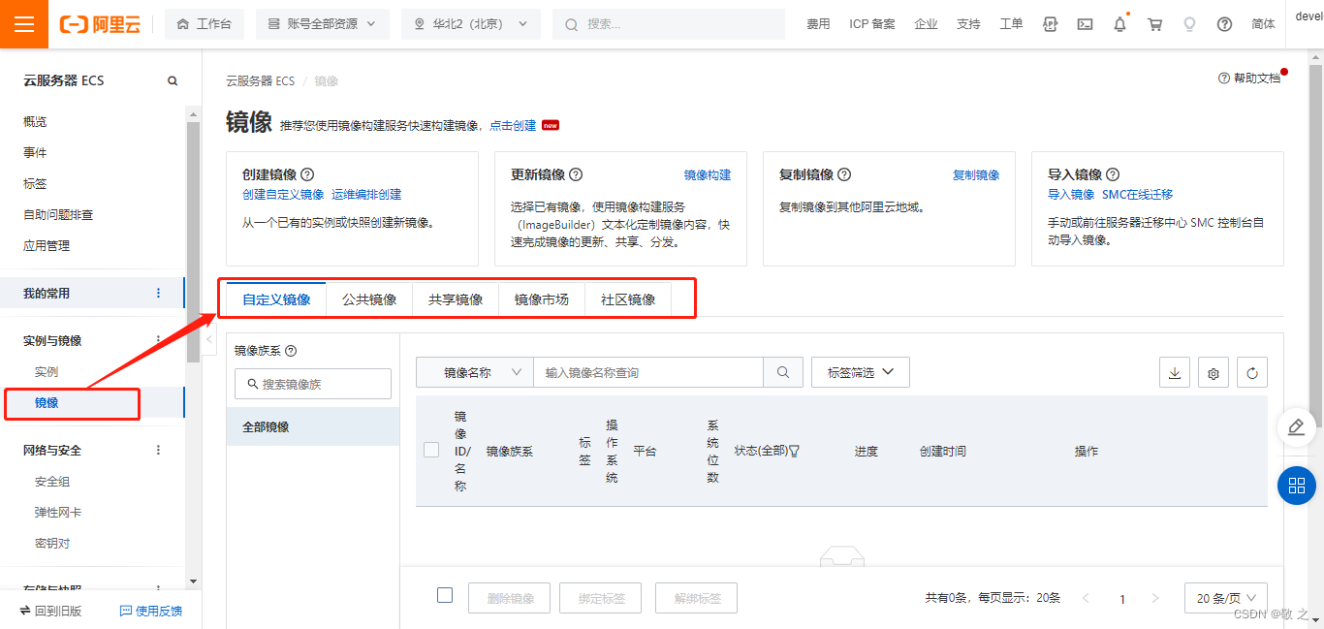
Task: Open the 镜像名称 filter type dropdown
Action: pos(475,372)
